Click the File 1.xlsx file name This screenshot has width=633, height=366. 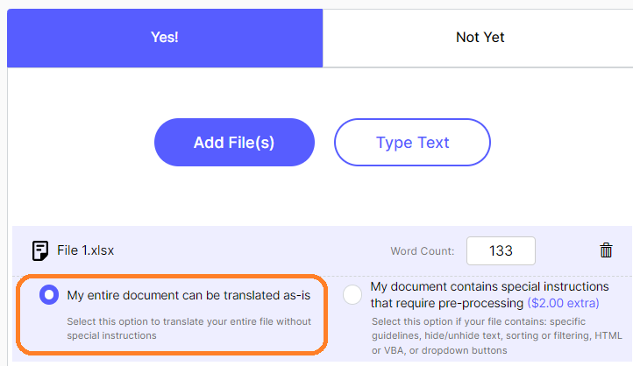86,250
